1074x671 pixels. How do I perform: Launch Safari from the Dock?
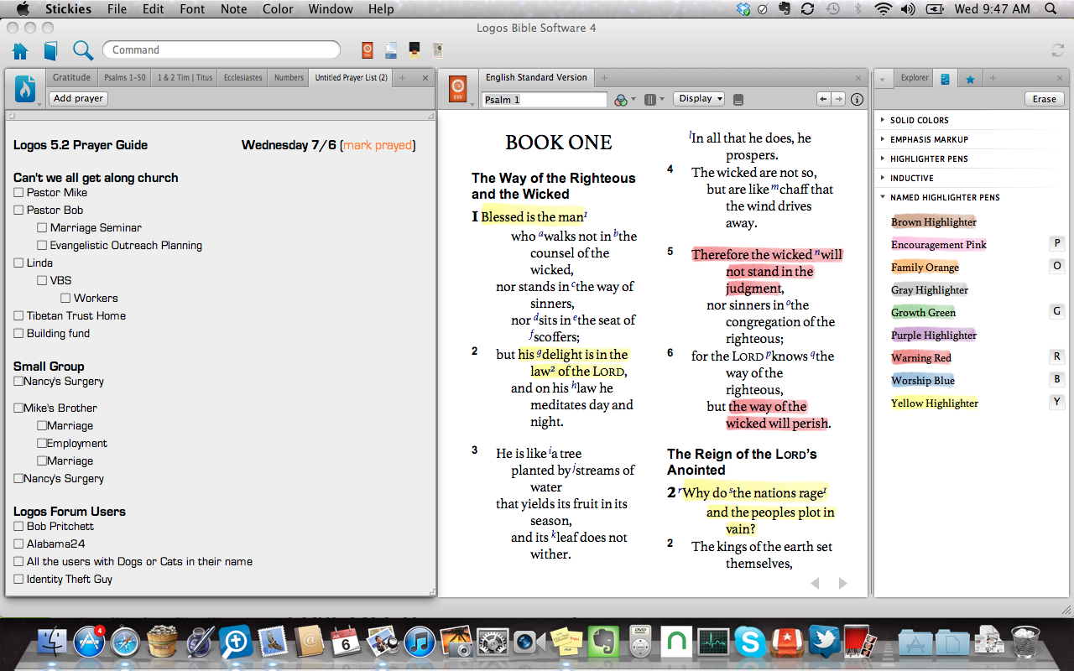coord(126,642)
